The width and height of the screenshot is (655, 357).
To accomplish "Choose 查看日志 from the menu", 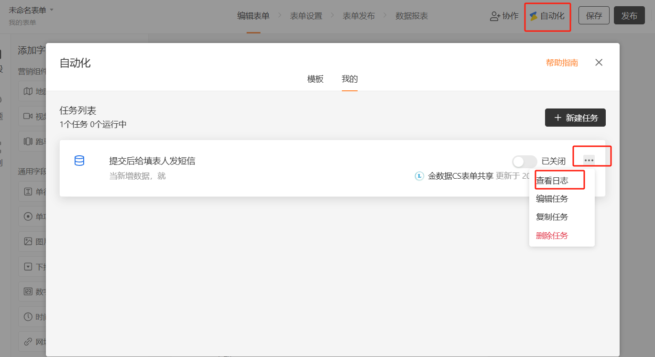I will (x=552, y=181).
